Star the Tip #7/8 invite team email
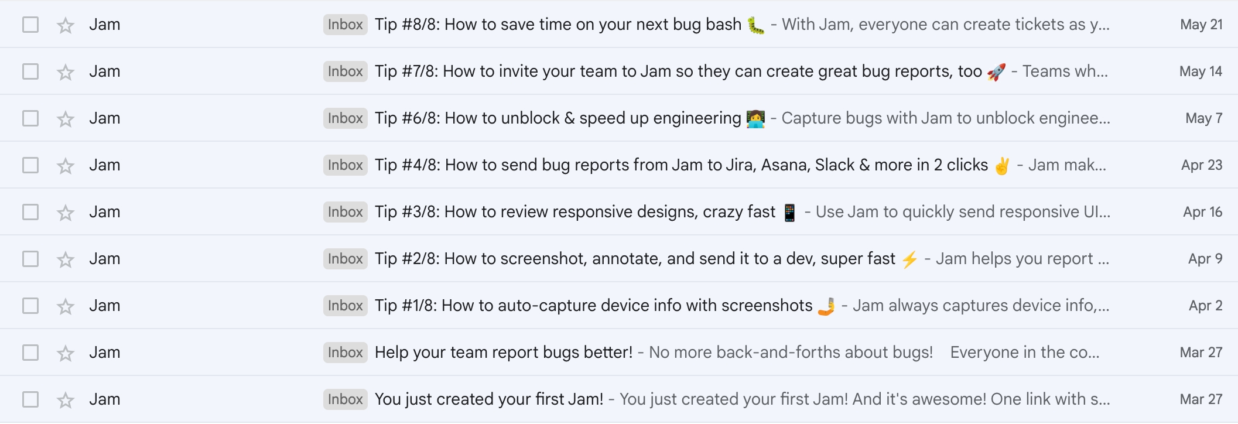This screenshot has height=424, width=1238. pyautogui.click(x=66, y=72)
